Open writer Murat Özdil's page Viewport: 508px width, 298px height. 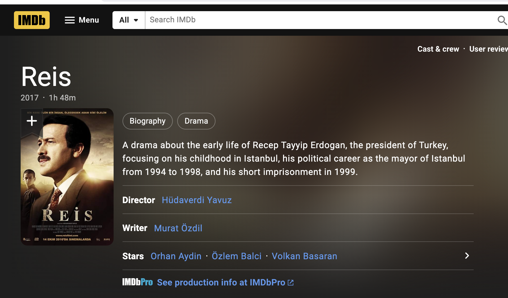tap(178, 228)
